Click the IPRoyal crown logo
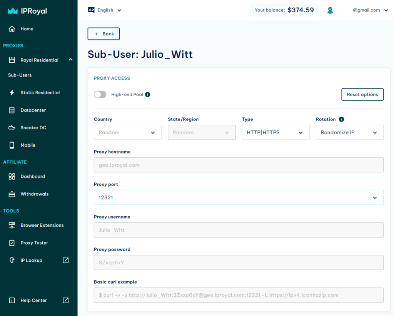394x316 pixels. click(x=13, y=11)
